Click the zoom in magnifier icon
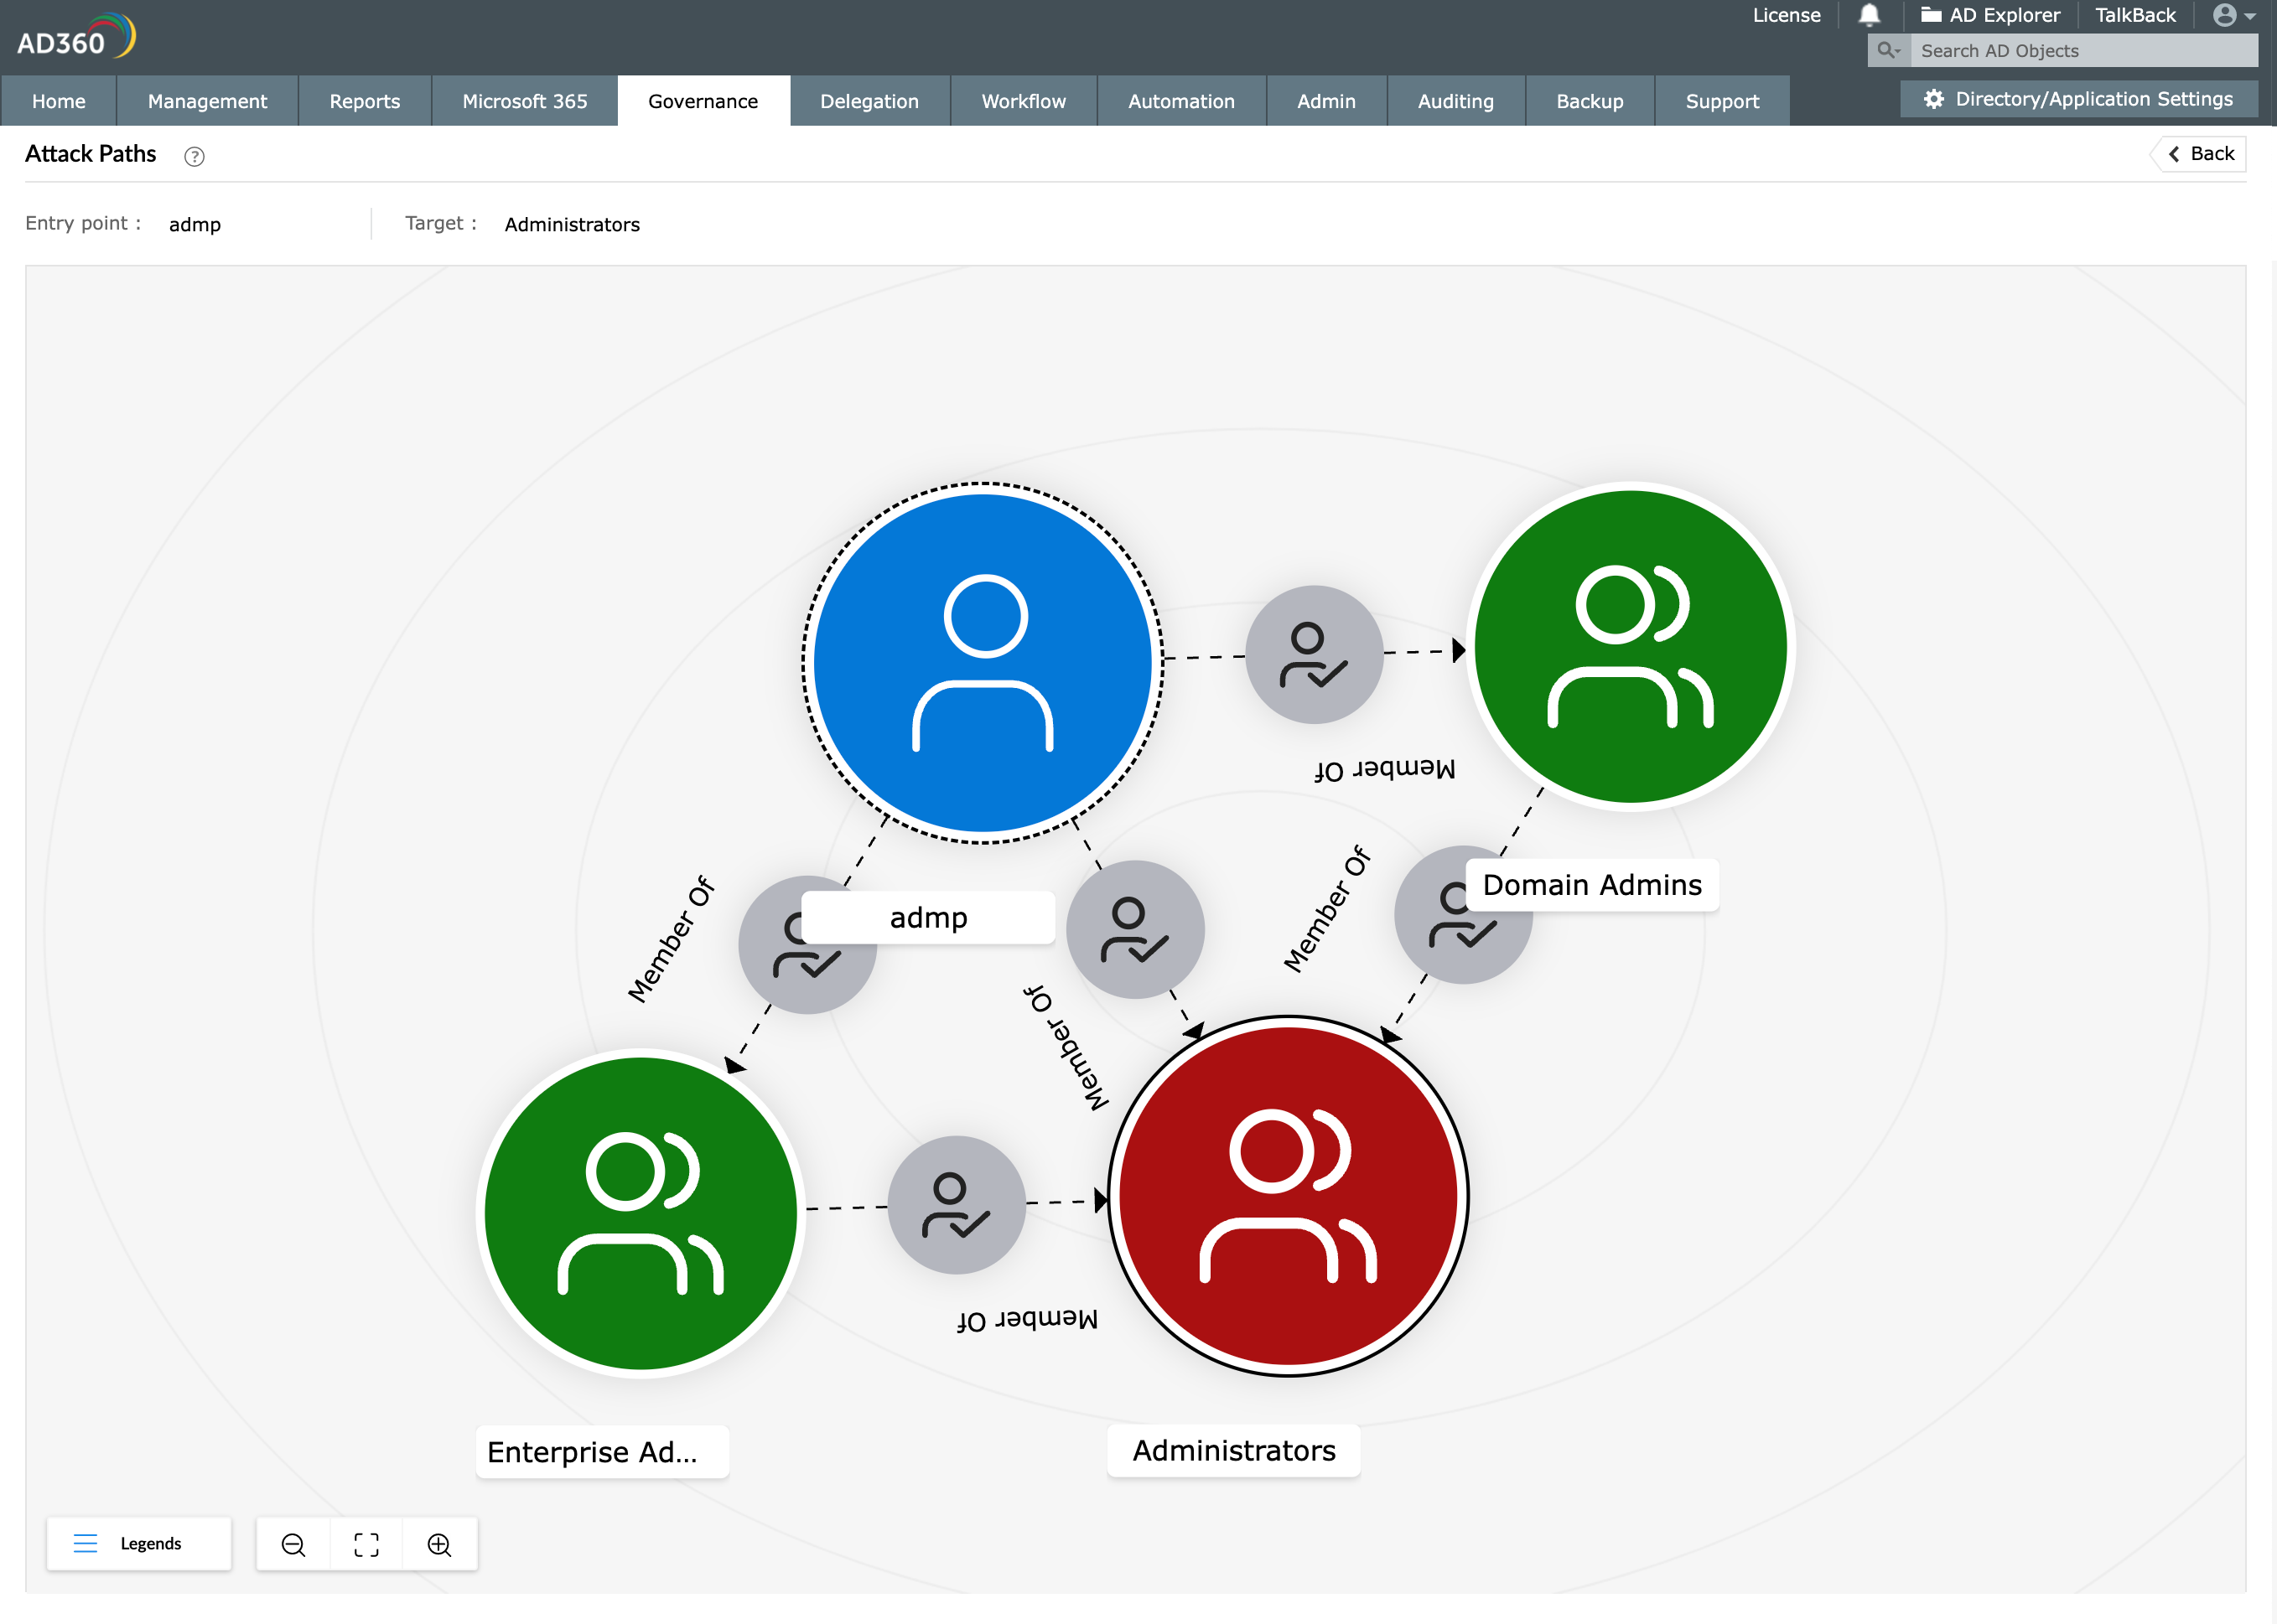The height and width of the screenshot is (1624, 2277). tap(439, 1544)
